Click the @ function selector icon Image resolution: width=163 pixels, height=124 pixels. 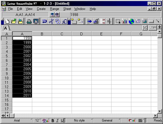57,15
